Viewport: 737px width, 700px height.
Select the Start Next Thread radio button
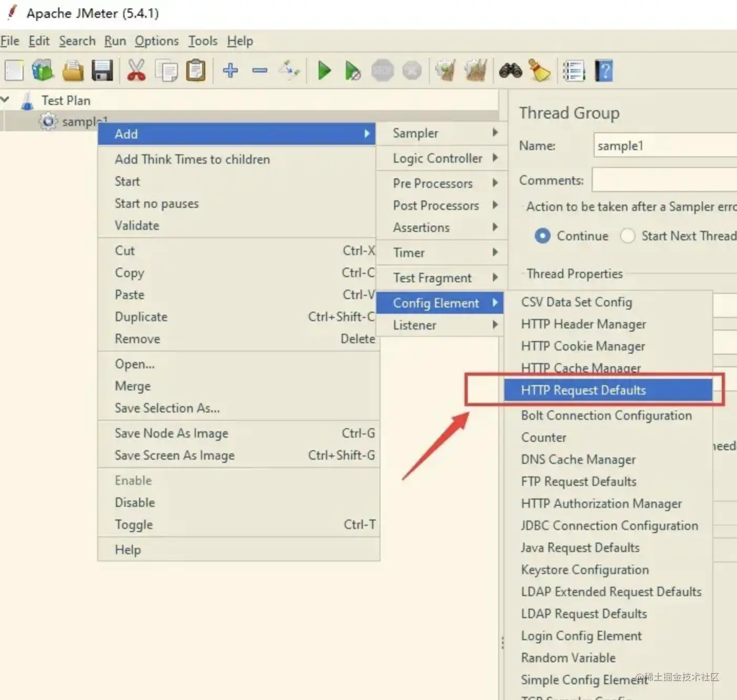[628, 236]
